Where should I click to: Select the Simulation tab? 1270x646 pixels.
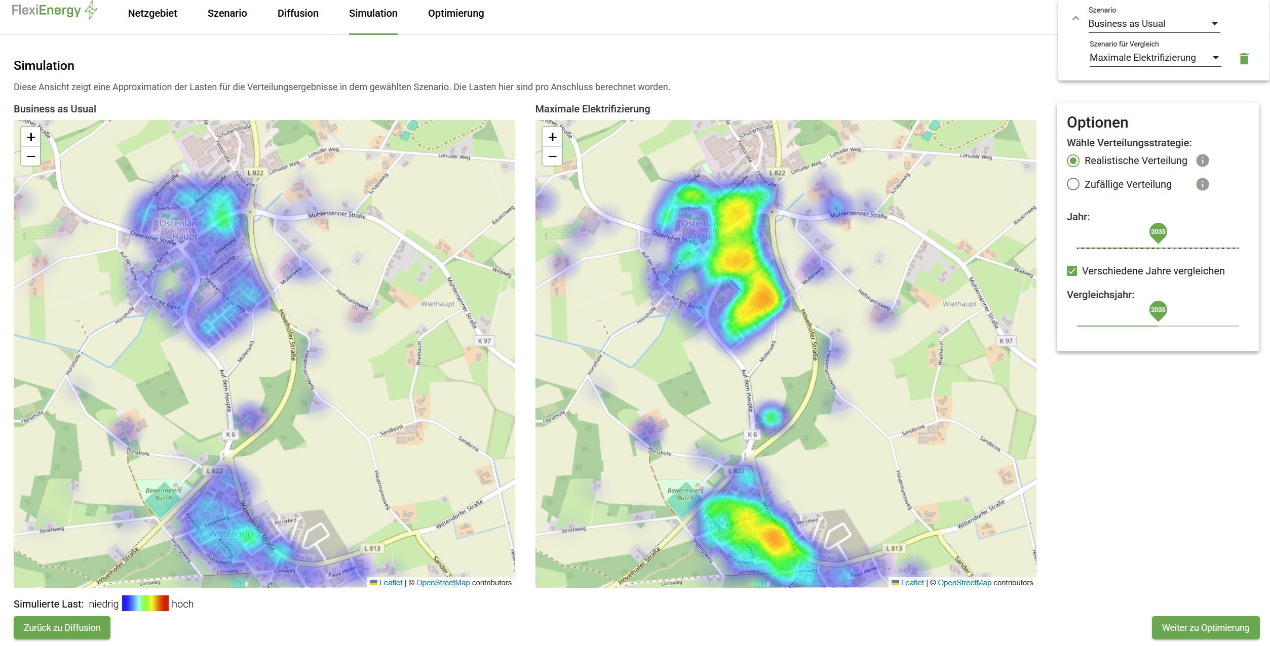tap(373, 13)
